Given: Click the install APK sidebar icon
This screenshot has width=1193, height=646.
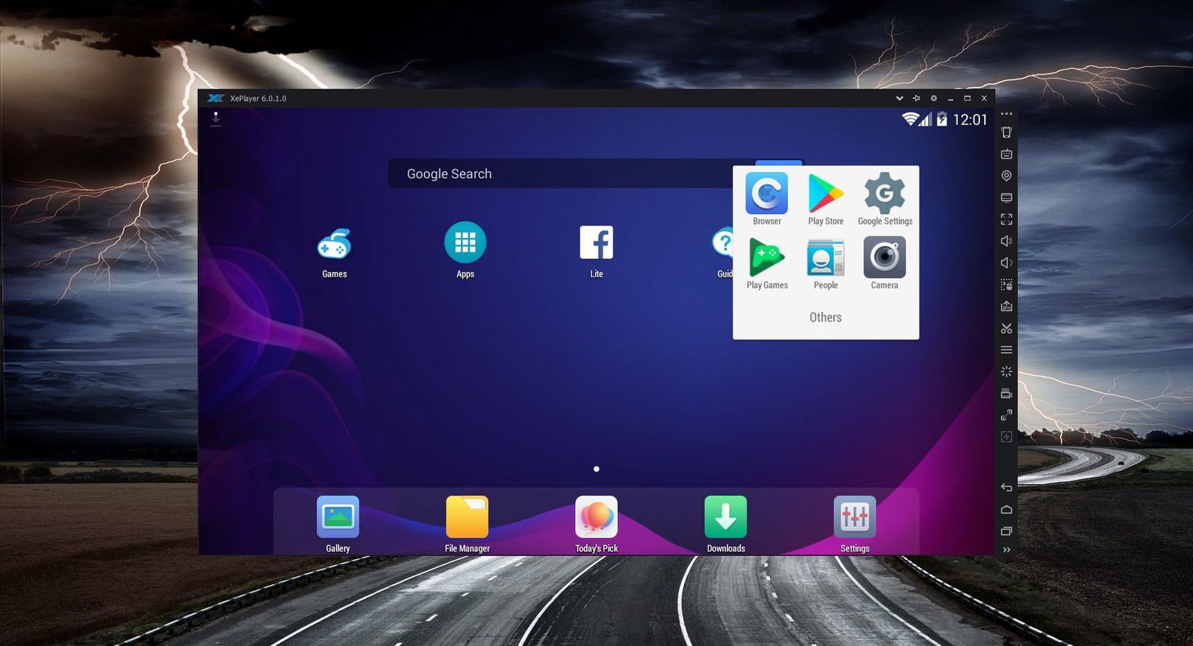Looking at the screenshot, I should pyautogui.click(x=1006, y=306).
